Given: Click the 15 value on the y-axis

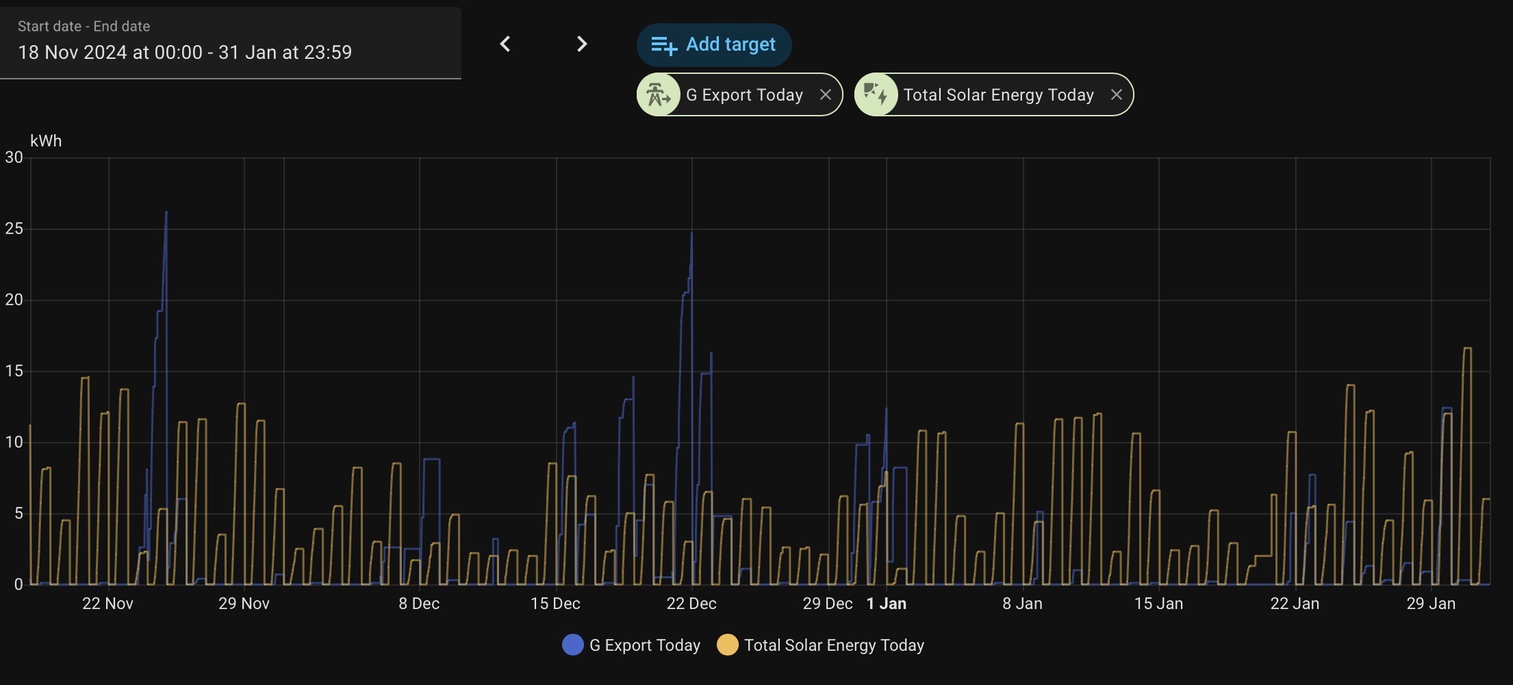Looking at the screenshot, I should [14, 371].
